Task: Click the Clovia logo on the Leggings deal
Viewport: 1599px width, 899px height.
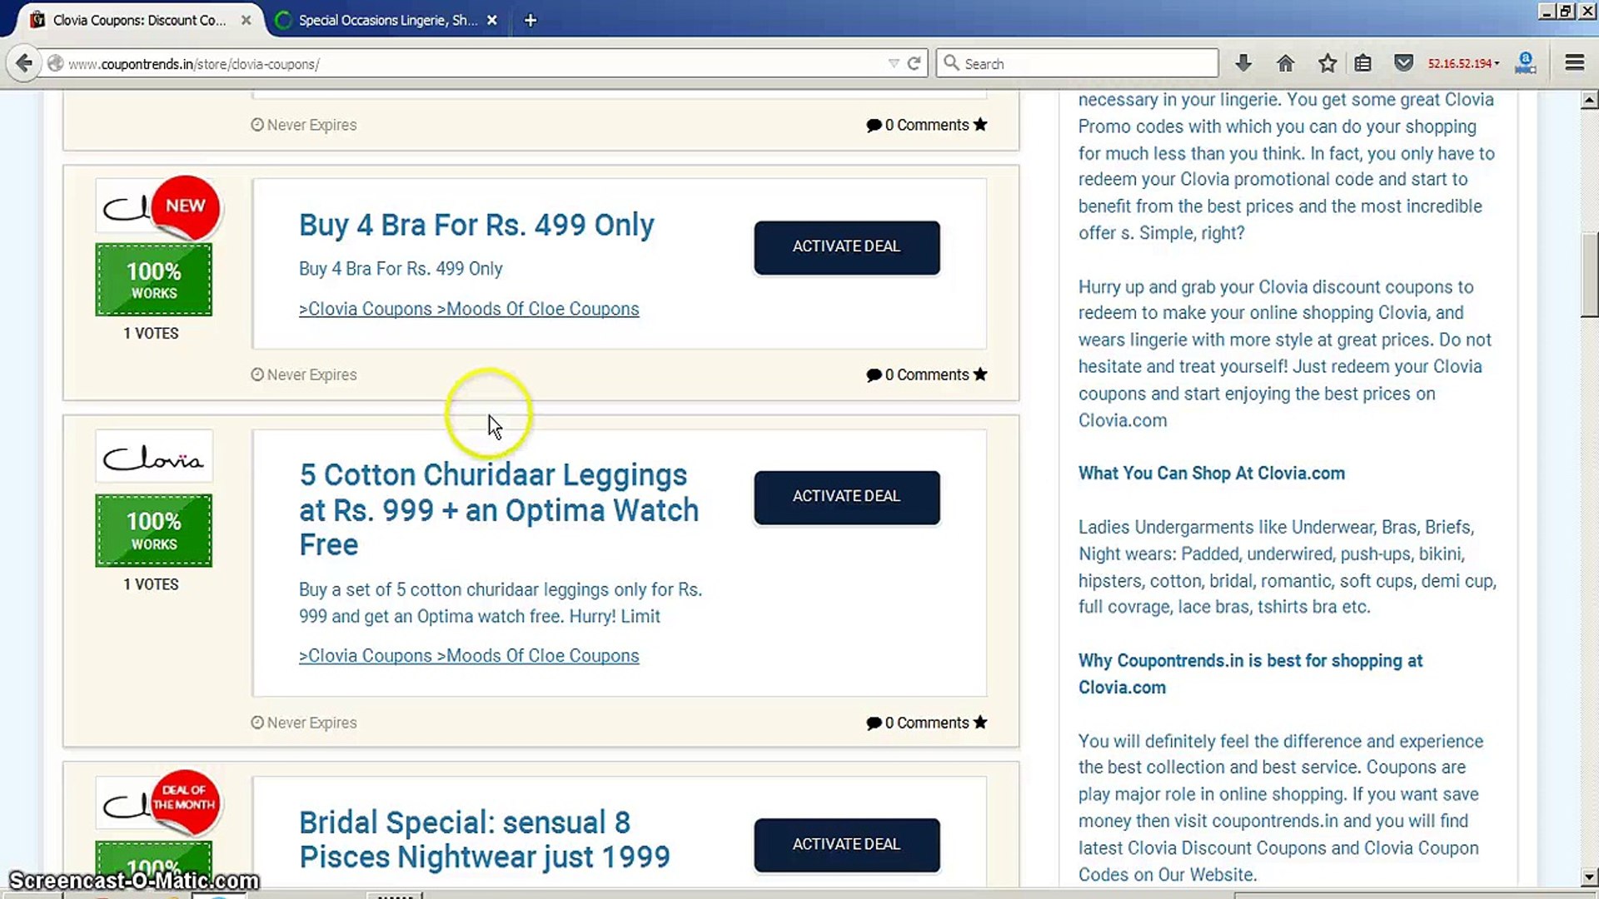Action: coord(154,456)
